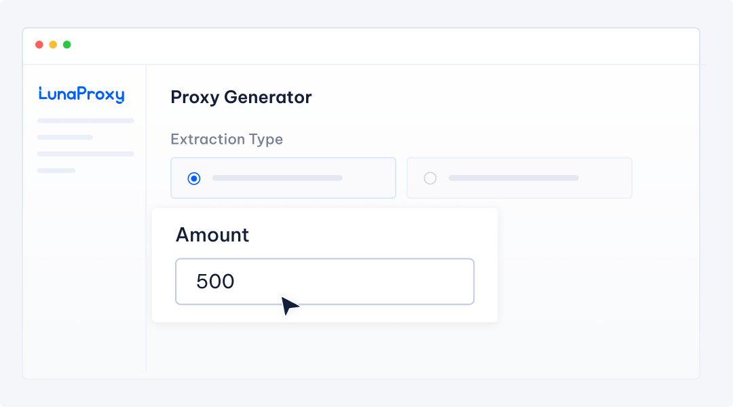Open the second sidebar placeholder menu item
The height and width of the screenshot is (407, 733).
click(x=65, y=138)
